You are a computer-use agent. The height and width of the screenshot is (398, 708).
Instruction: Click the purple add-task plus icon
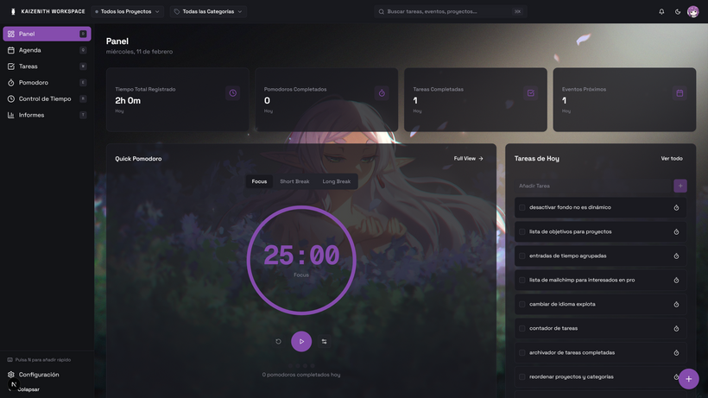680,186
